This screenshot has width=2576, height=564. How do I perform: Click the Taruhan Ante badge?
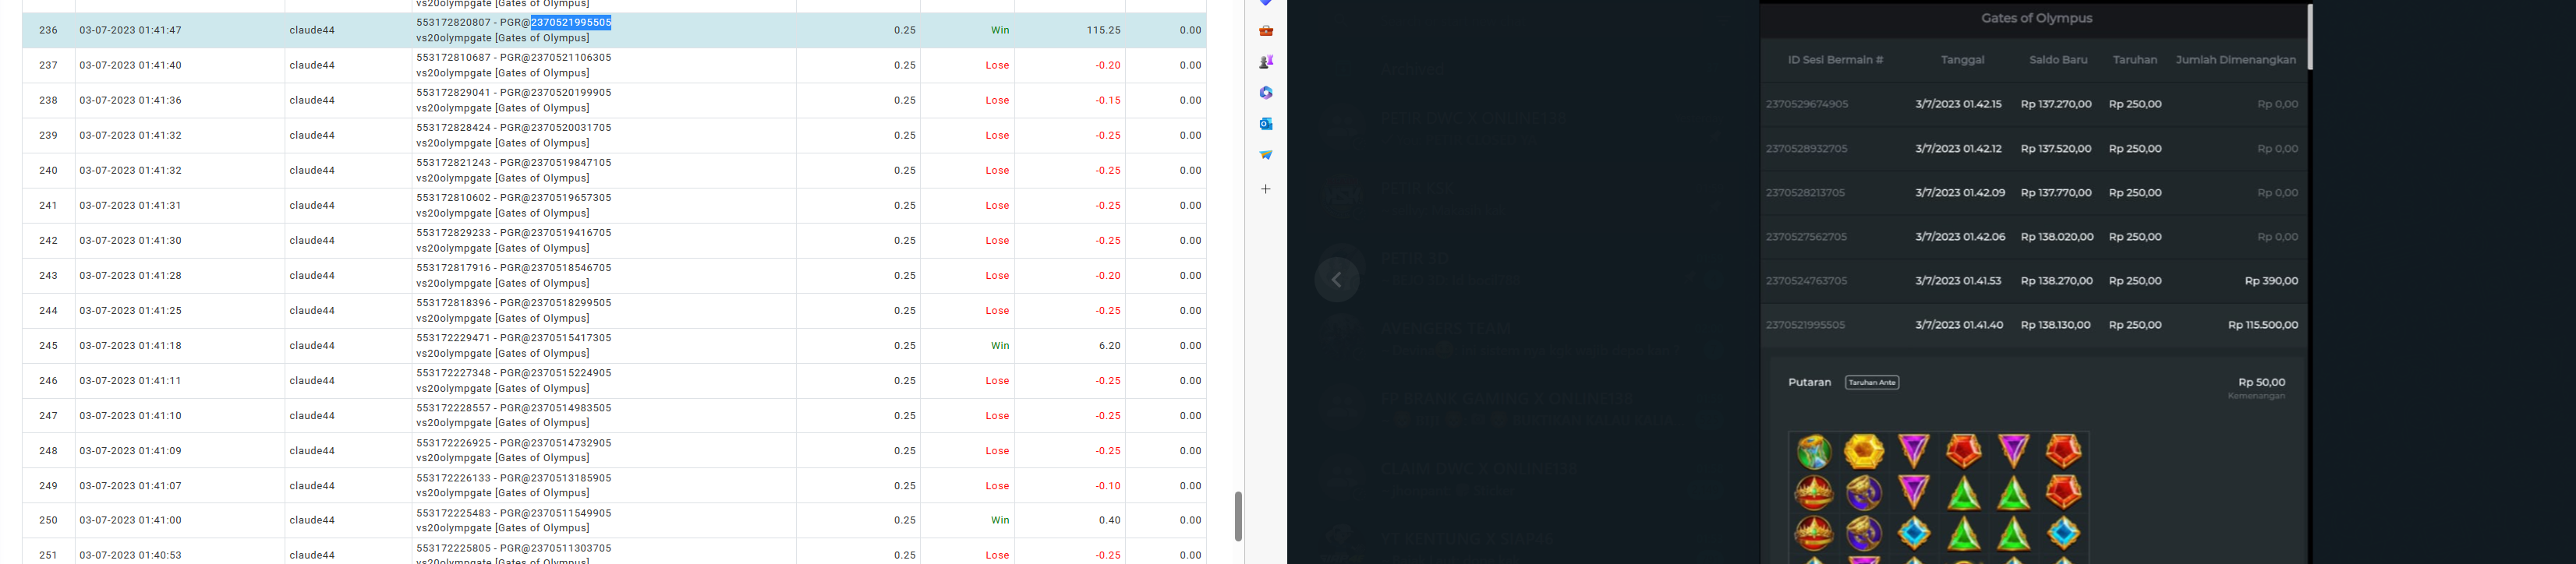1871,383
